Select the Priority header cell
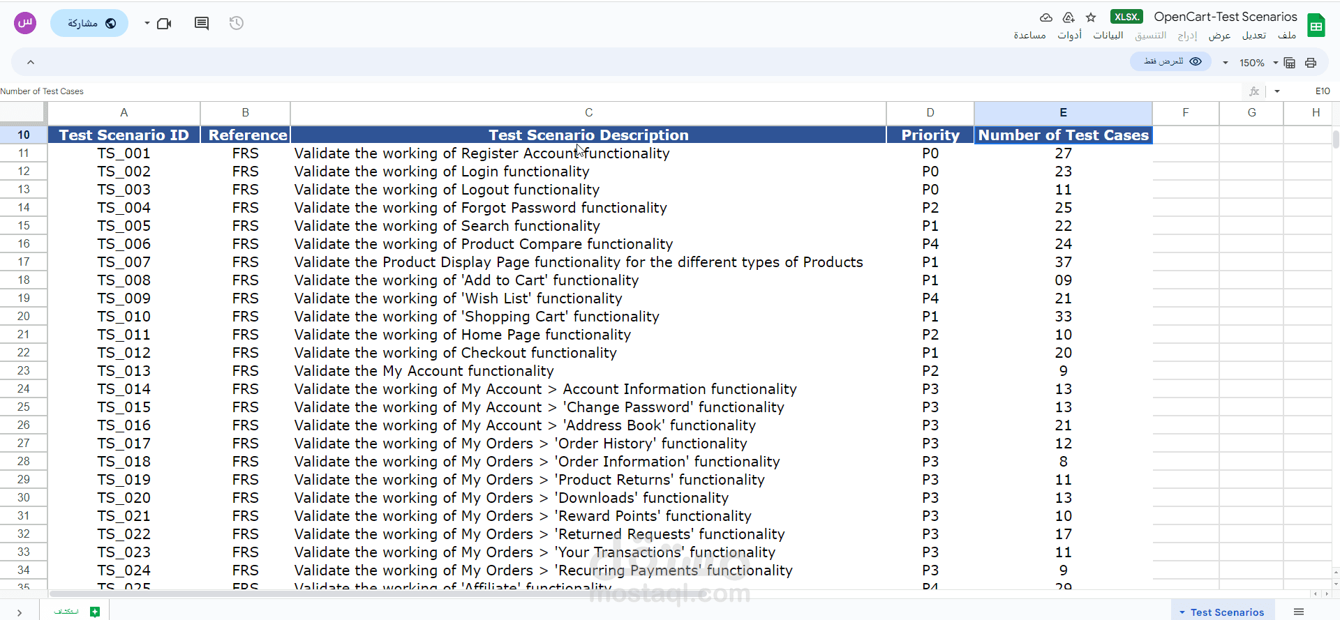The image size is (1340, 620). click(930, 135)
